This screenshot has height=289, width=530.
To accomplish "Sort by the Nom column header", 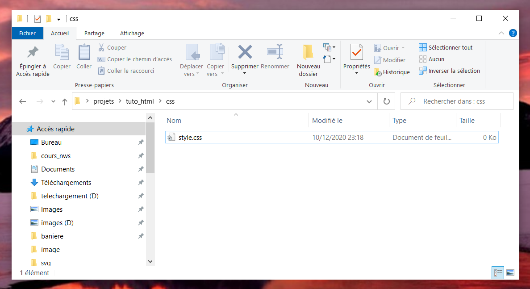I will pyautogui.click(x=236, y=121).
